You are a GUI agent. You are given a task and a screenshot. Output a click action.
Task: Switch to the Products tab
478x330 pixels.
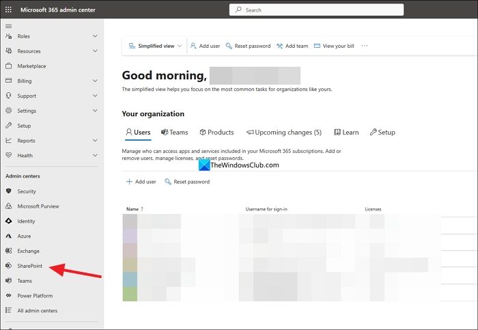[216, 133]
